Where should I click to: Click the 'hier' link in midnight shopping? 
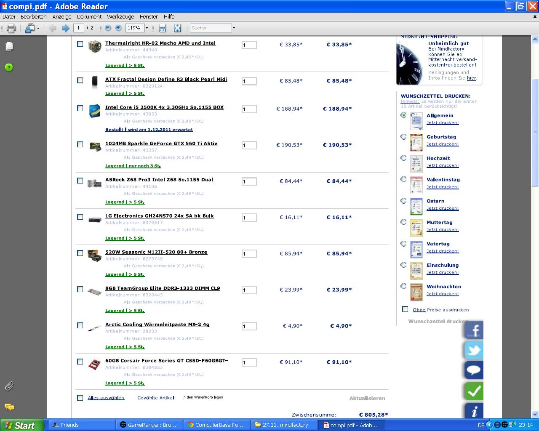pyautogui.click(x=472, y=78)
